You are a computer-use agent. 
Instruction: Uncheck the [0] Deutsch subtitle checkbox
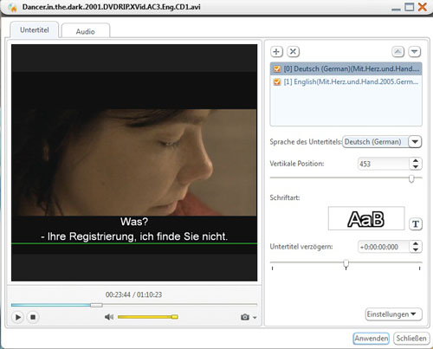[277, 69]
